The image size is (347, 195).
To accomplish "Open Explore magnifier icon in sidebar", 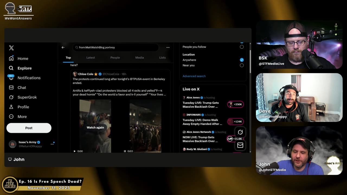I will pyautogui.click(x=11, y=68).
